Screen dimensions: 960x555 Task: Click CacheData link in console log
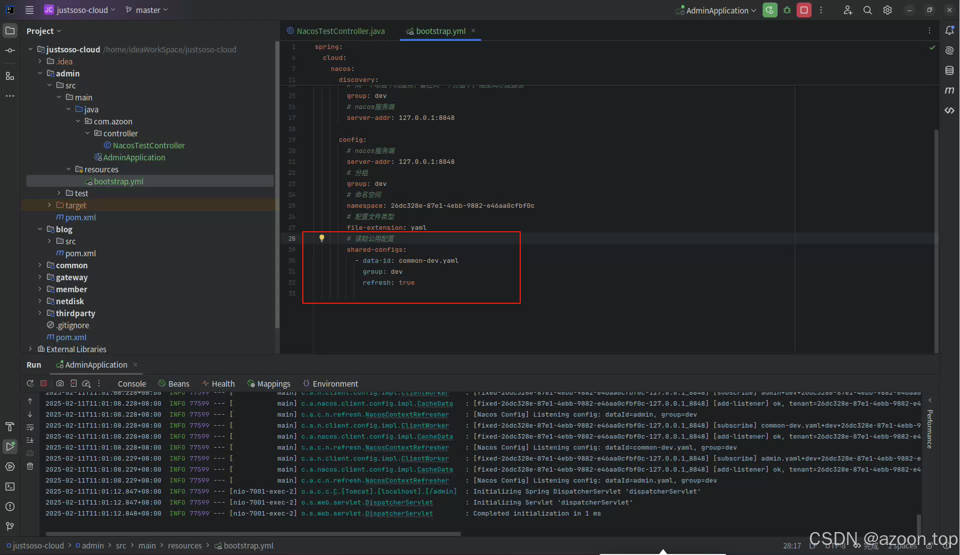434,404
